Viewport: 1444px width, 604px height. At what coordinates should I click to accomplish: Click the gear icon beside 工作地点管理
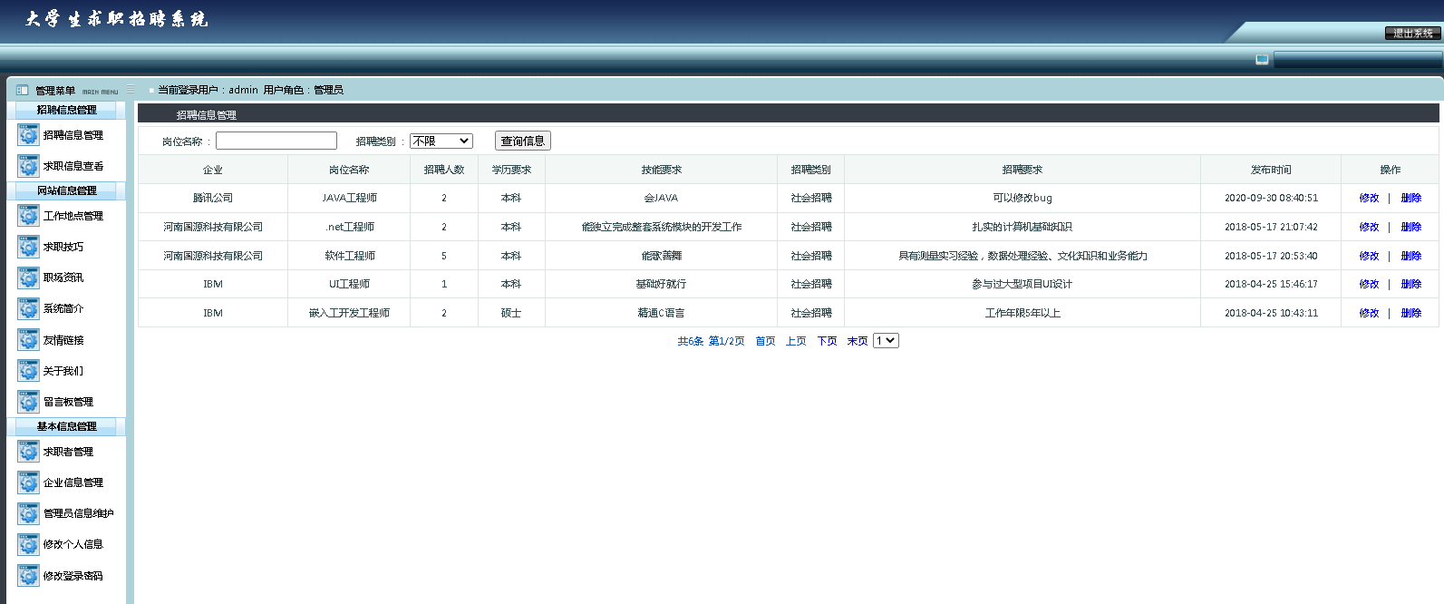[x=28, y=216]
